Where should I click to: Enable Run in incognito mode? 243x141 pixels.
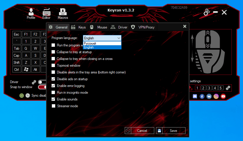[x=53, y=92]
